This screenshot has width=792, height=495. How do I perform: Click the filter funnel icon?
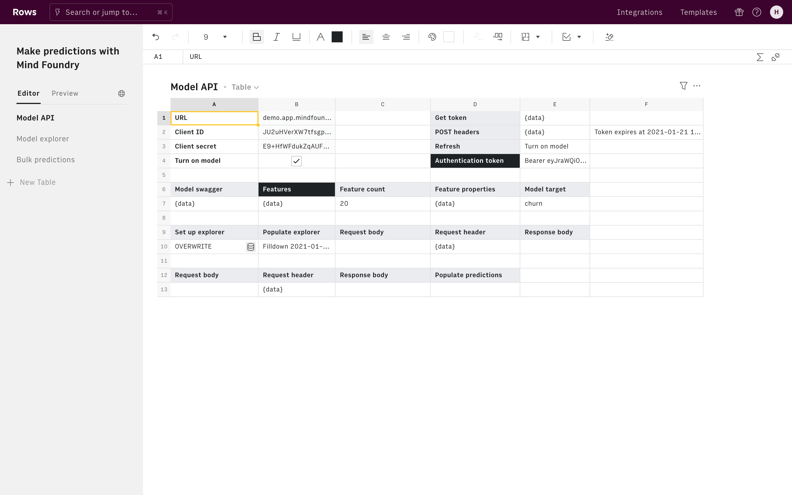(683, 86)
